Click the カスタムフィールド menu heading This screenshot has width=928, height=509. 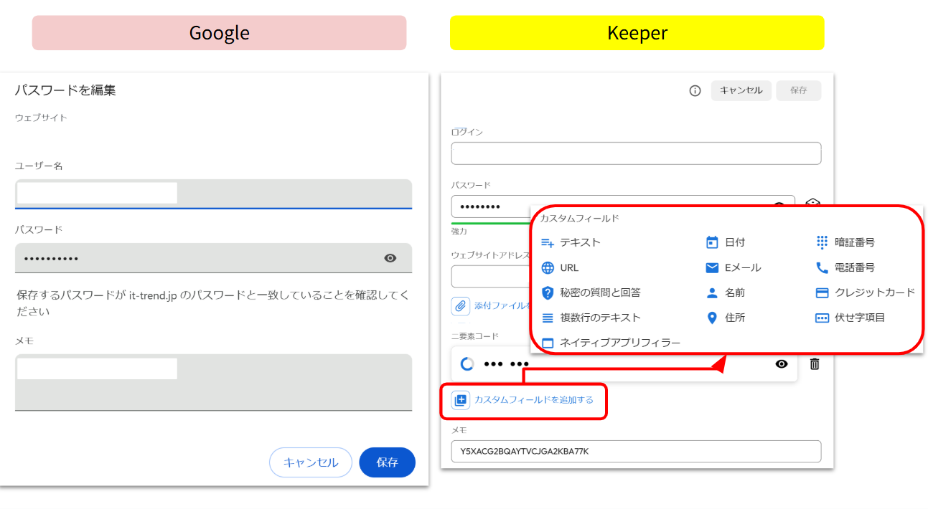[579, 218]
